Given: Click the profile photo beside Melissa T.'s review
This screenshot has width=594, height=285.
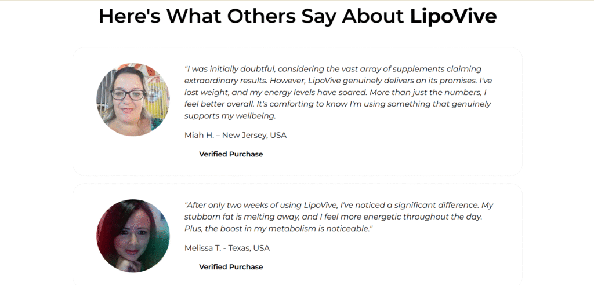Looking at the screenshot, I should 133,236.
